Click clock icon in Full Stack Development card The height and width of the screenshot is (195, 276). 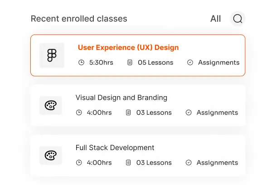[79, 162]
